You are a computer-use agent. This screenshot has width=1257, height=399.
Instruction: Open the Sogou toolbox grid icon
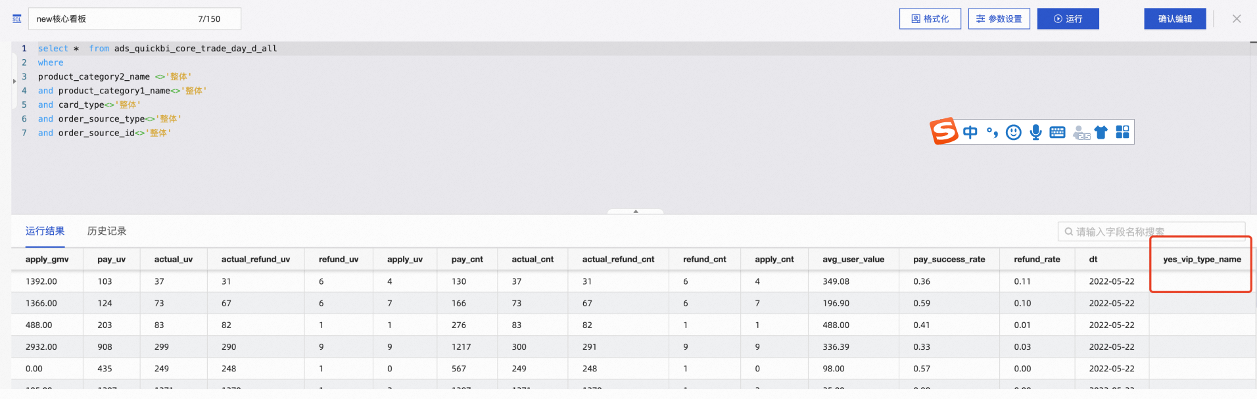1122,132
